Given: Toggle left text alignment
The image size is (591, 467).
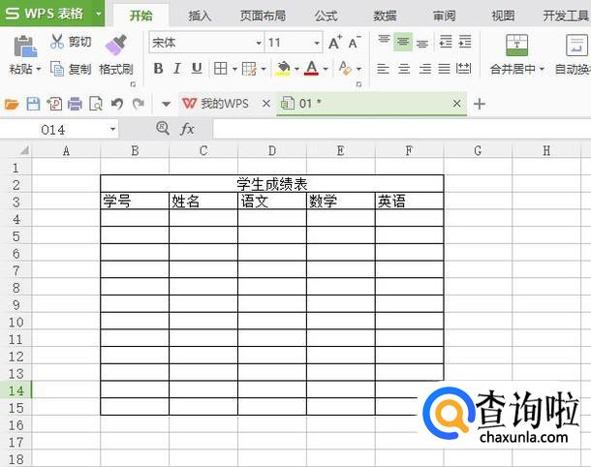Looking at the screenshot, I should coord(383,69).
